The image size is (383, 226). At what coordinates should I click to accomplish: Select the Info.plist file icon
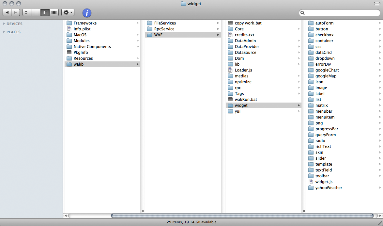point(69,29)
